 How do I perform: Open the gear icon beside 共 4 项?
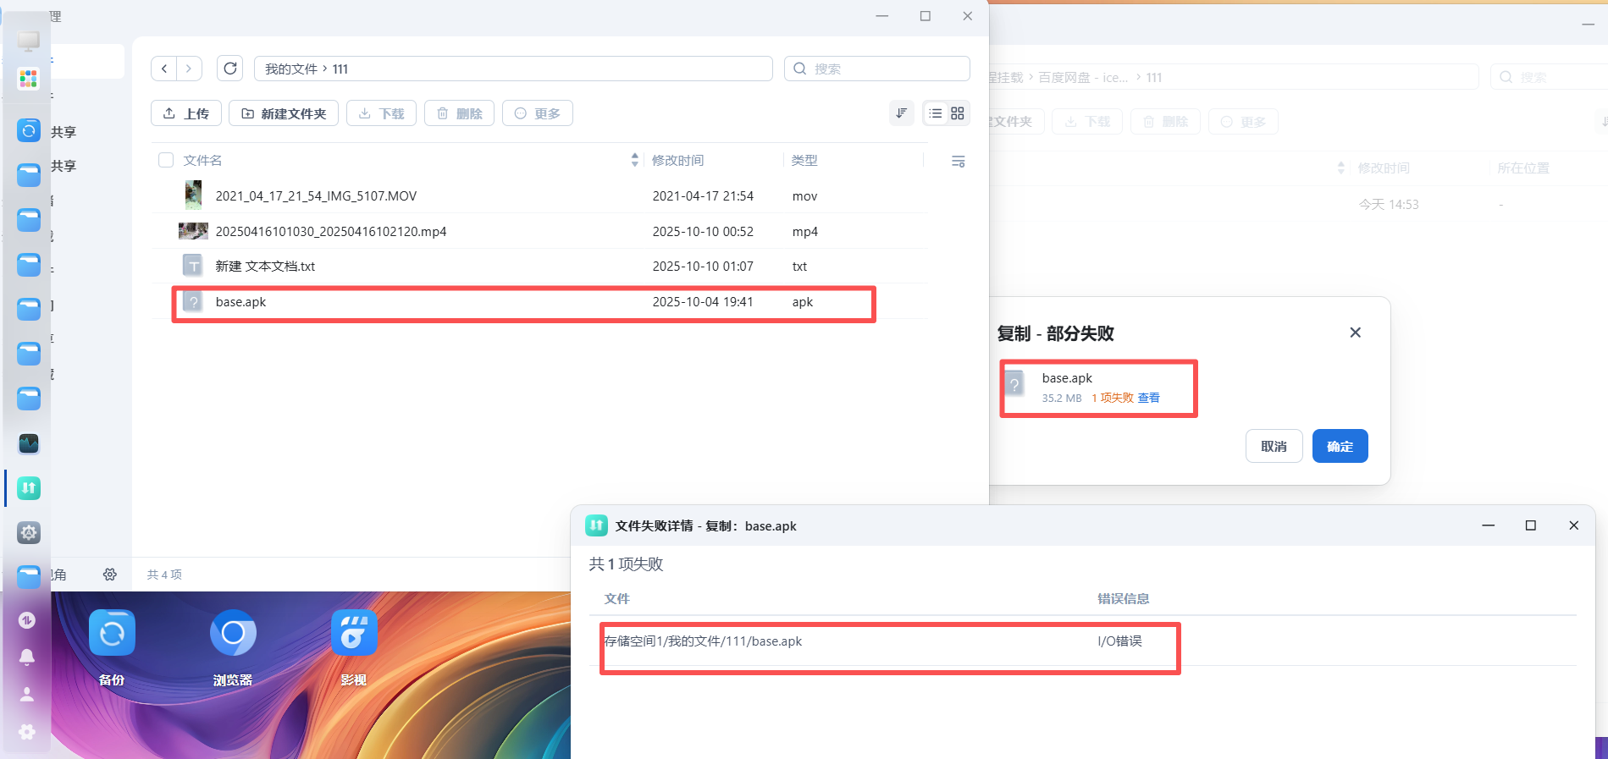tap(110, 575)
